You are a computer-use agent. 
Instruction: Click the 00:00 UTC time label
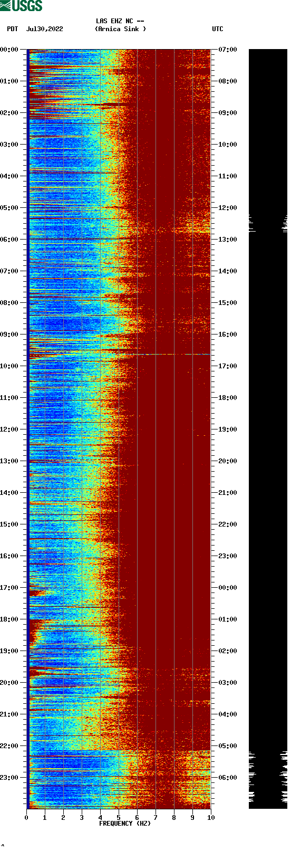point(228,588)
